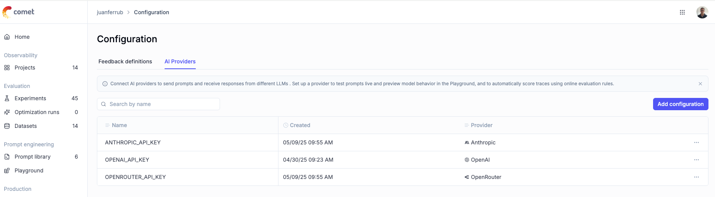Open the apps grid menu icon
The width and height of the screenshot is (715, 197).
click(x=682, y=12)
